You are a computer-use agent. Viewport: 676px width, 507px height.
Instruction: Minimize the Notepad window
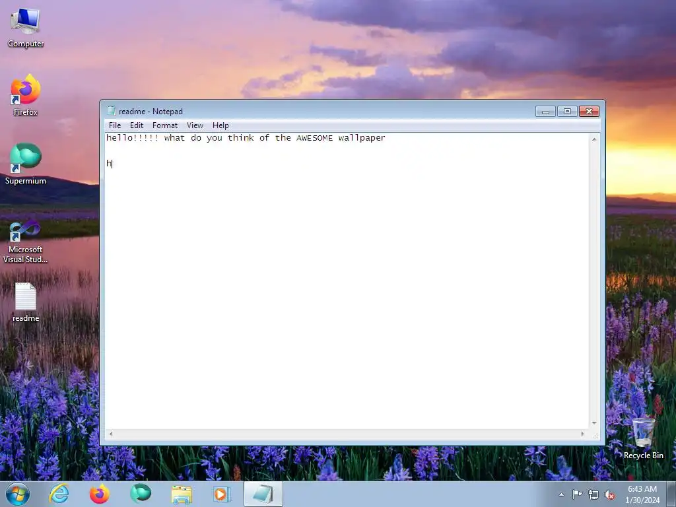pyautogui.click(x=545, y=111)
